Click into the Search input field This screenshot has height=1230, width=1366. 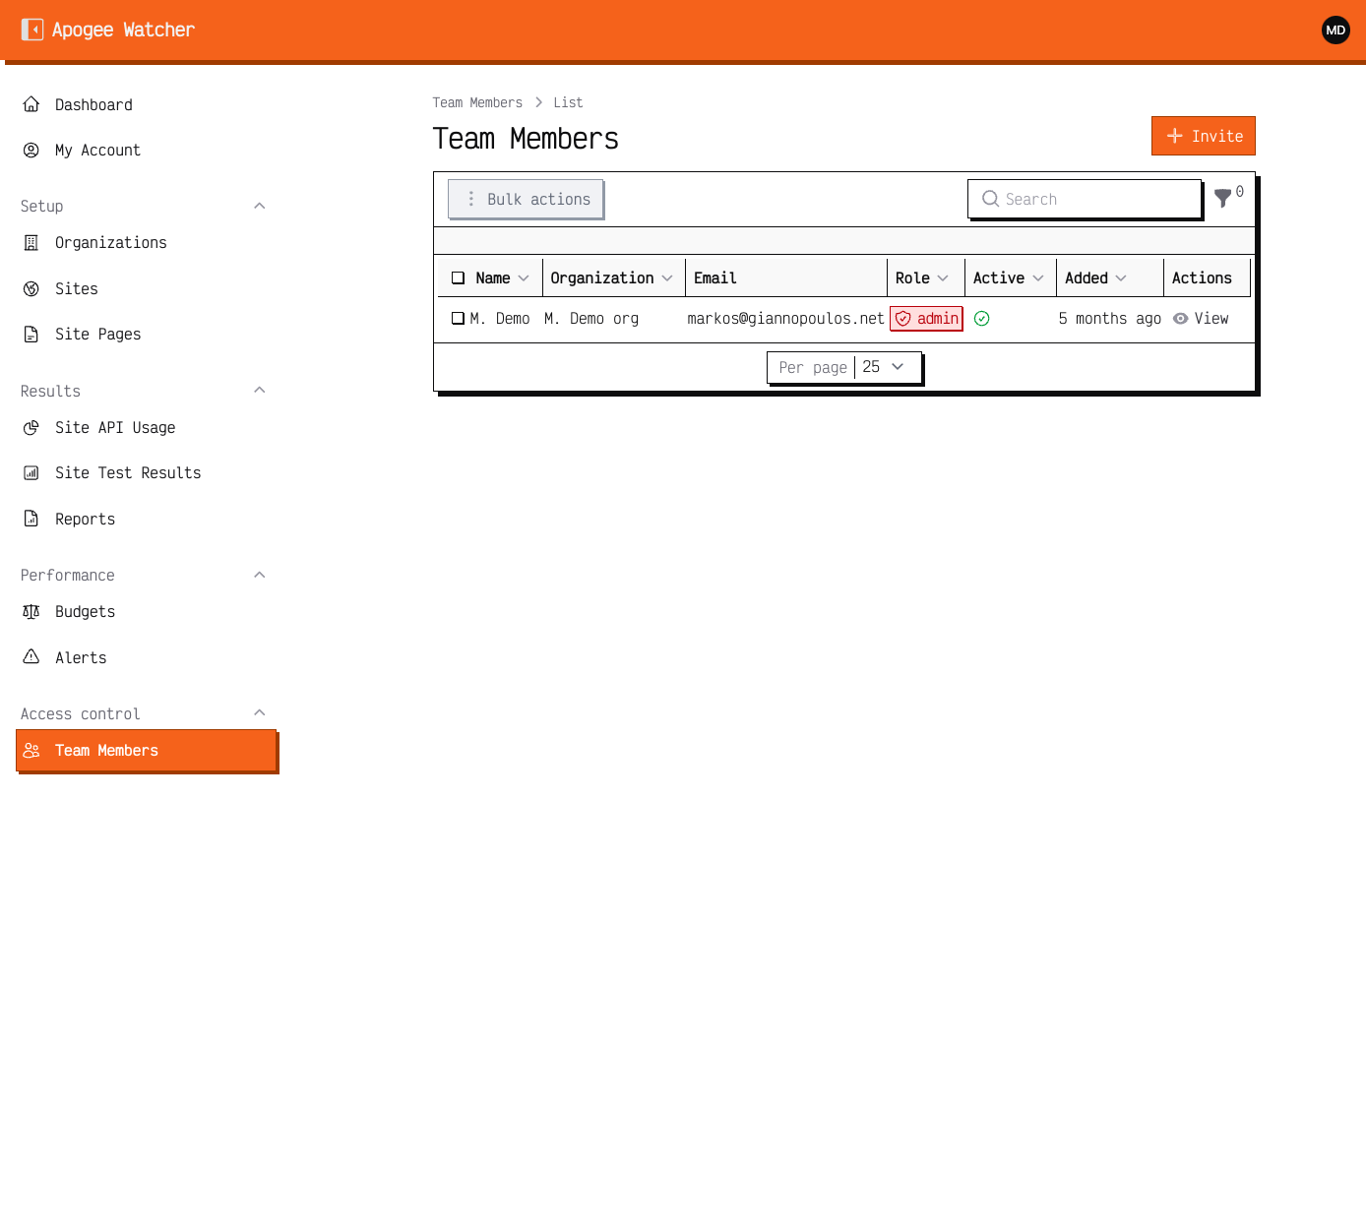pyautogui.click(x=1085, y=199)
